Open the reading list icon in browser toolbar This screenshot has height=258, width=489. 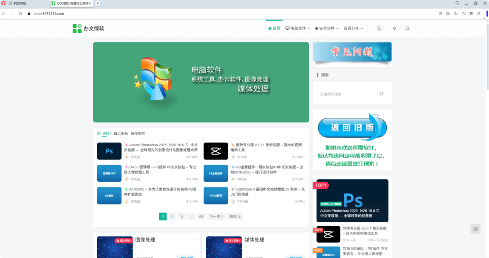click(471, 13)
